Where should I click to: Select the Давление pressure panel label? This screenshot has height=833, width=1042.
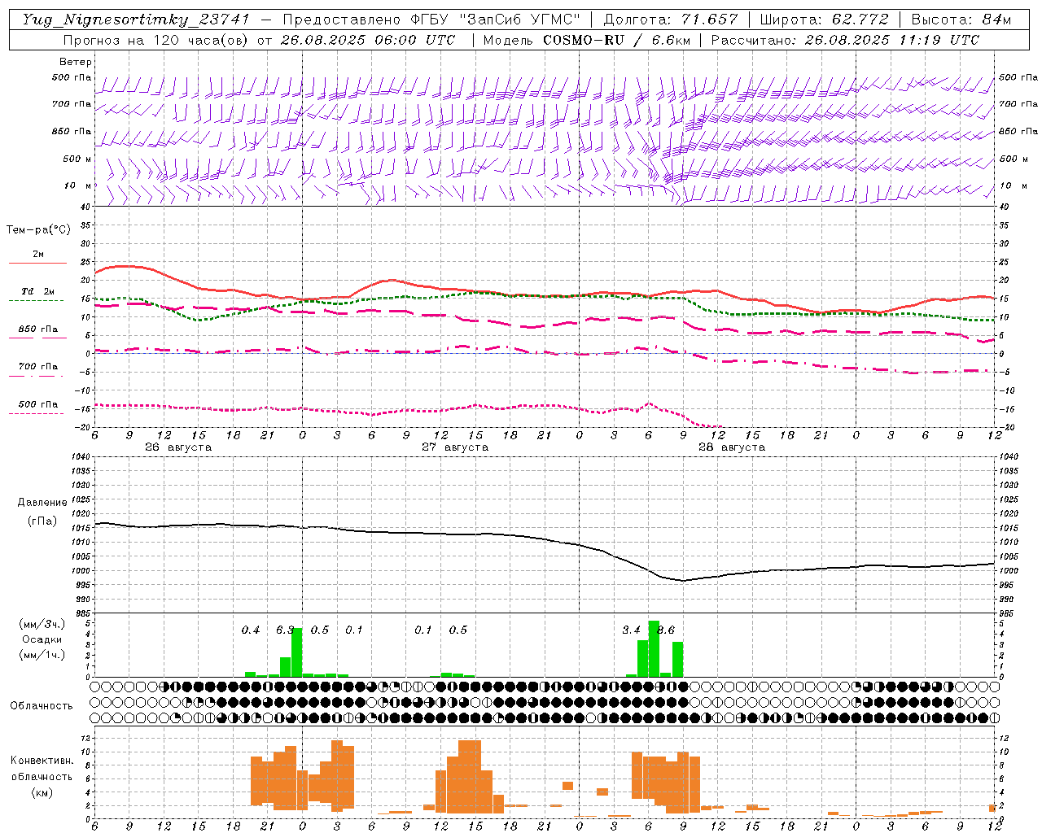click(42, 503)
